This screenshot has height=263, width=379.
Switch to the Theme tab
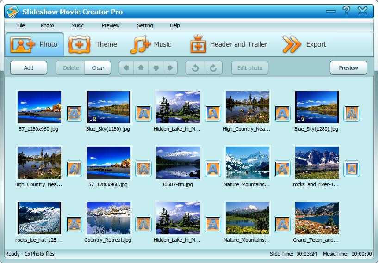pyautogui.click(x=93, y=44)
